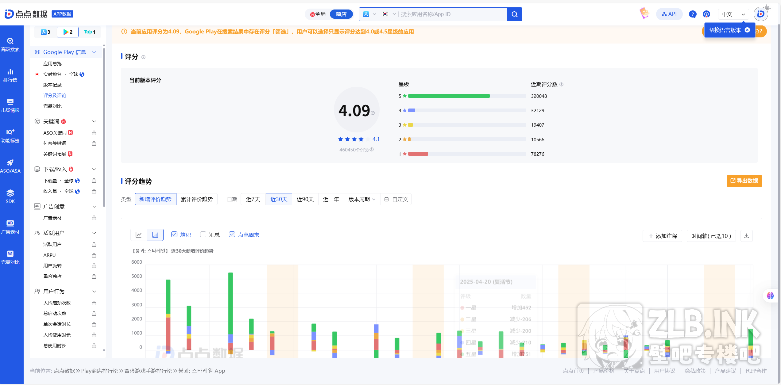Close the 切换语言版本 tooltip
Screen dimensions: 781x385
click(x=748, y=30)
